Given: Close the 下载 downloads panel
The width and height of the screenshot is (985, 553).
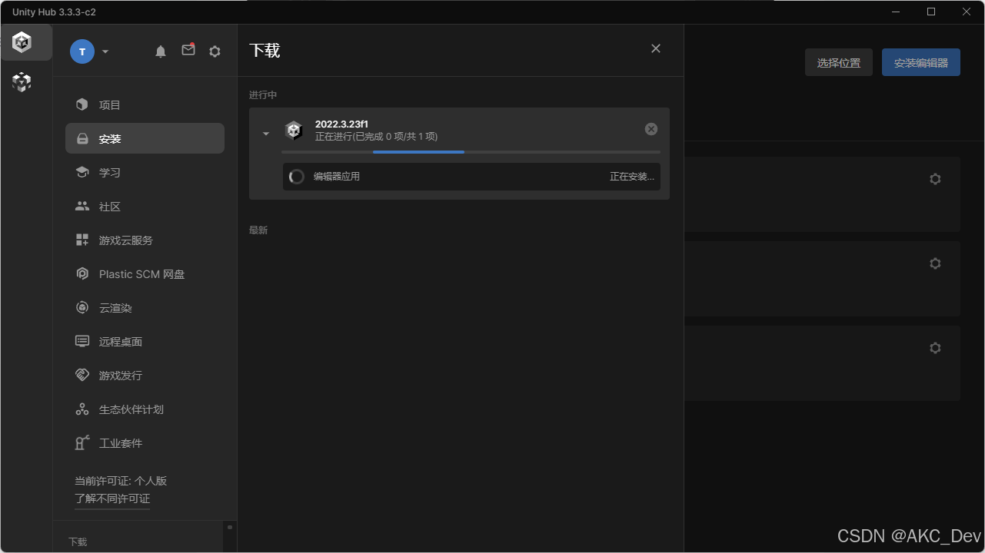Looking at the screenshot, I should pyautogui.click(x=656, y=48).
